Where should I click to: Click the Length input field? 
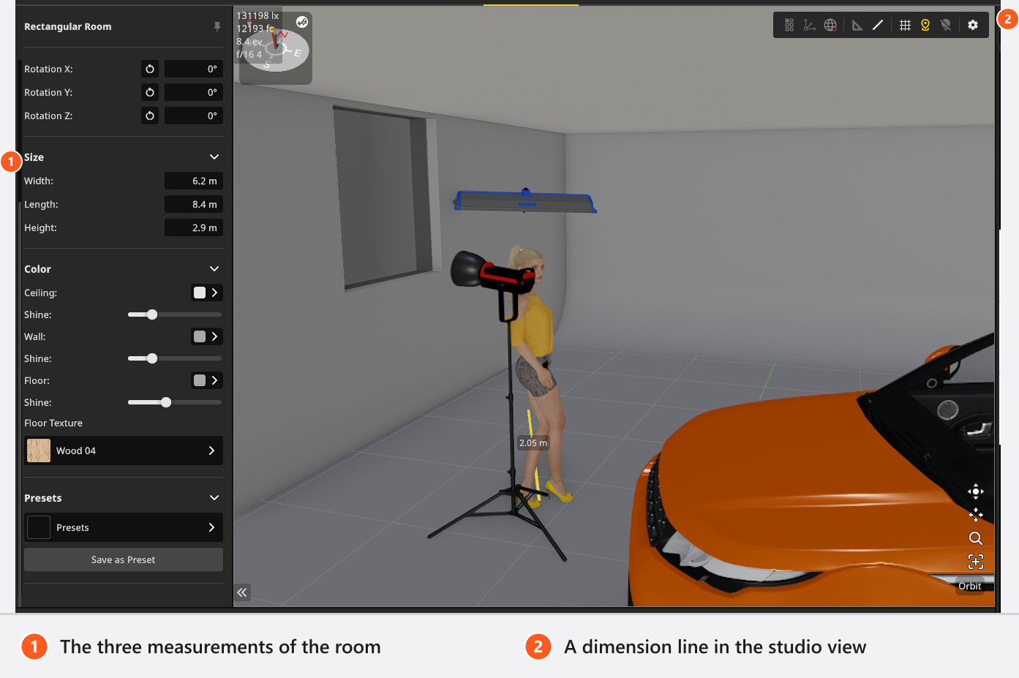(x=194, y=204)
